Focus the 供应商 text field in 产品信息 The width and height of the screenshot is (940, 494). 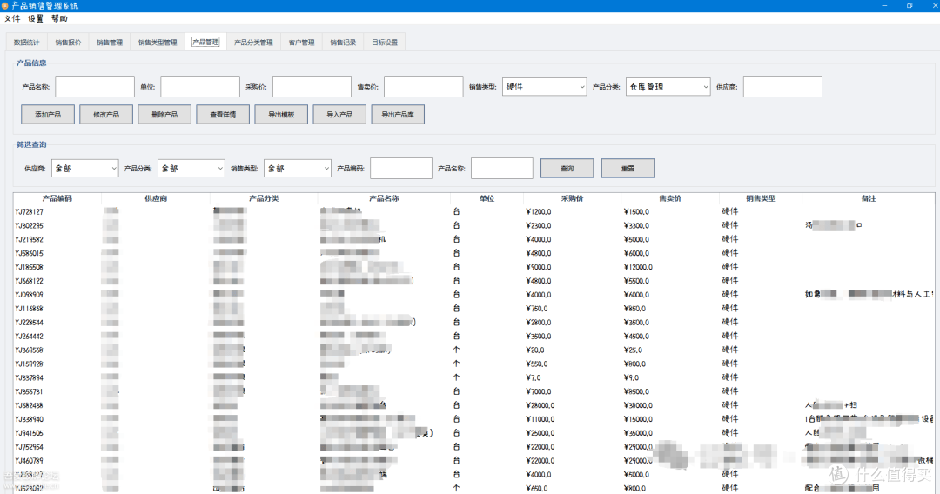pyautogui.click(x=783, y=87)
